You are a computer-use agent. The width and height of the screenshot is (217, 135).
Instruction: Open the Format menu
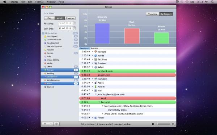coord(39,2)
